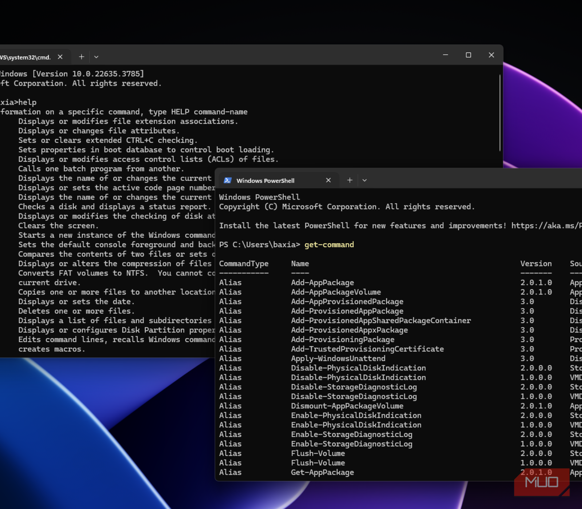Click the MUO watermark logo
The image size is (582, 509).
[542, 482]
